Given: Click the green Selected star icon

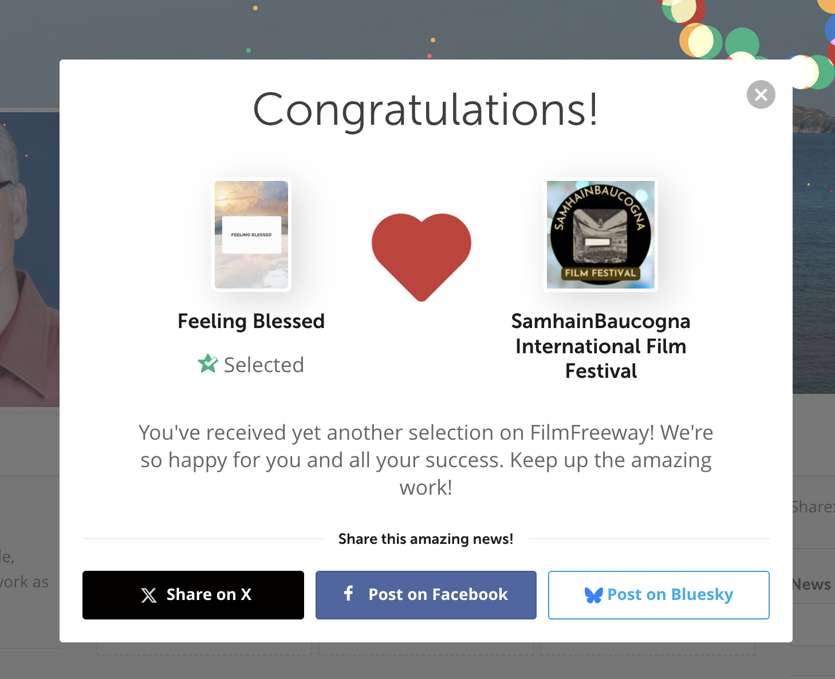Looking at the screenshot, I should (x=207, y=364).
